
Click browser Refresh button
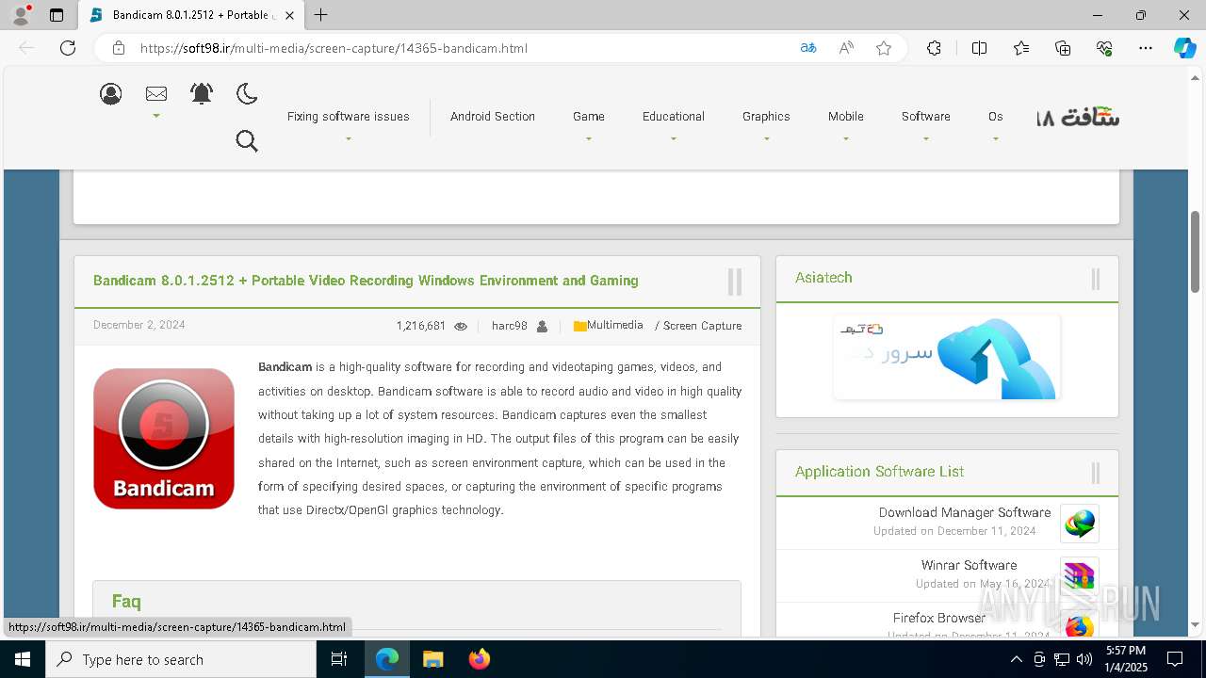coord(68,48)
